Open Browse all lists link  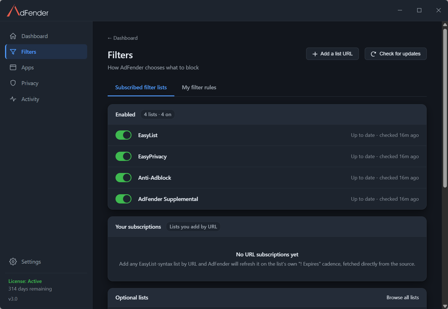(403, 298)
